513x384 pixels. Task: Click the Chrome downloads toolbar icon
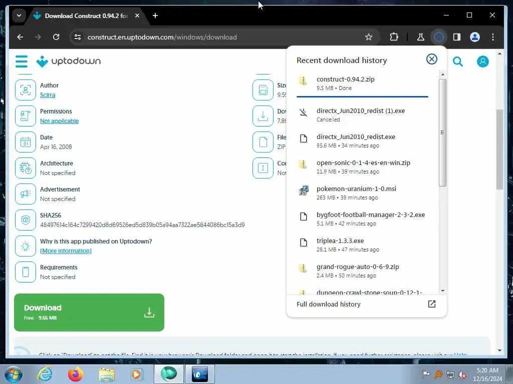[x=439, y=37]
